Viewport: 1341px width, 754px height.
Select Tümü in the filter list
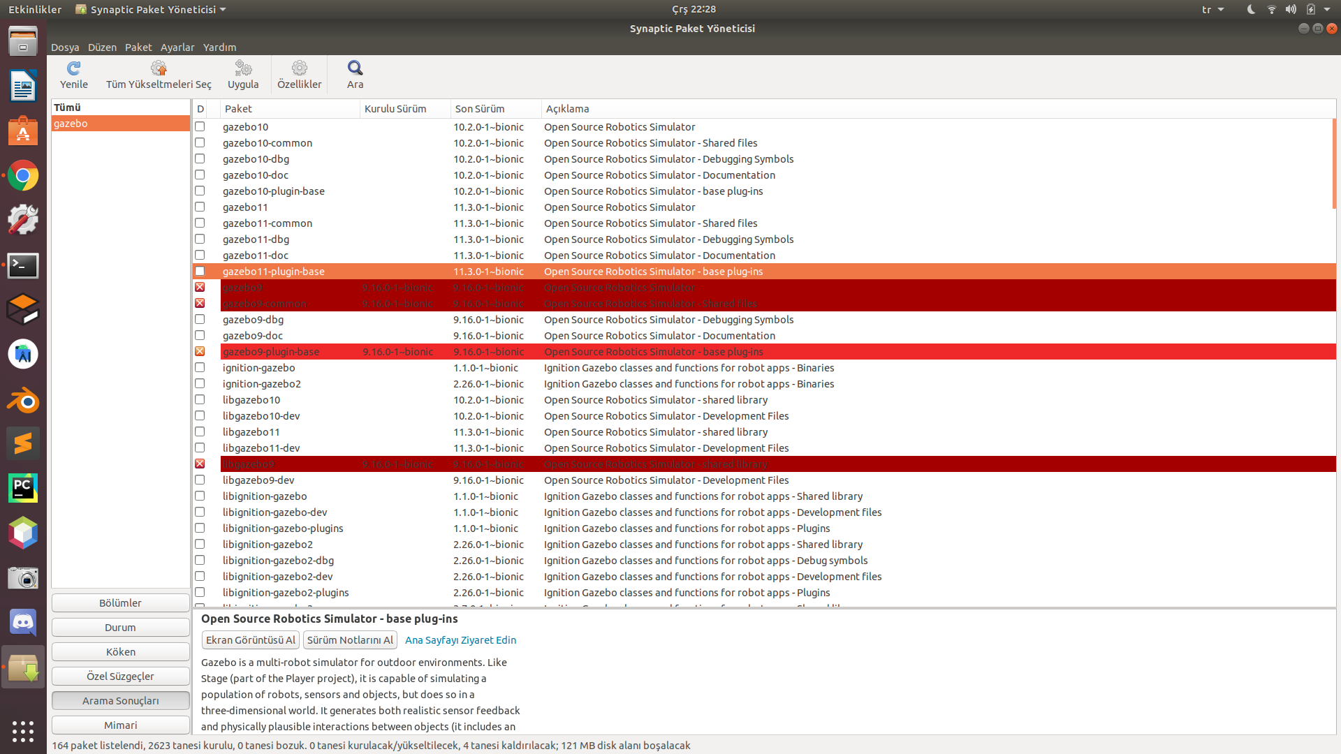pos(120,107)
